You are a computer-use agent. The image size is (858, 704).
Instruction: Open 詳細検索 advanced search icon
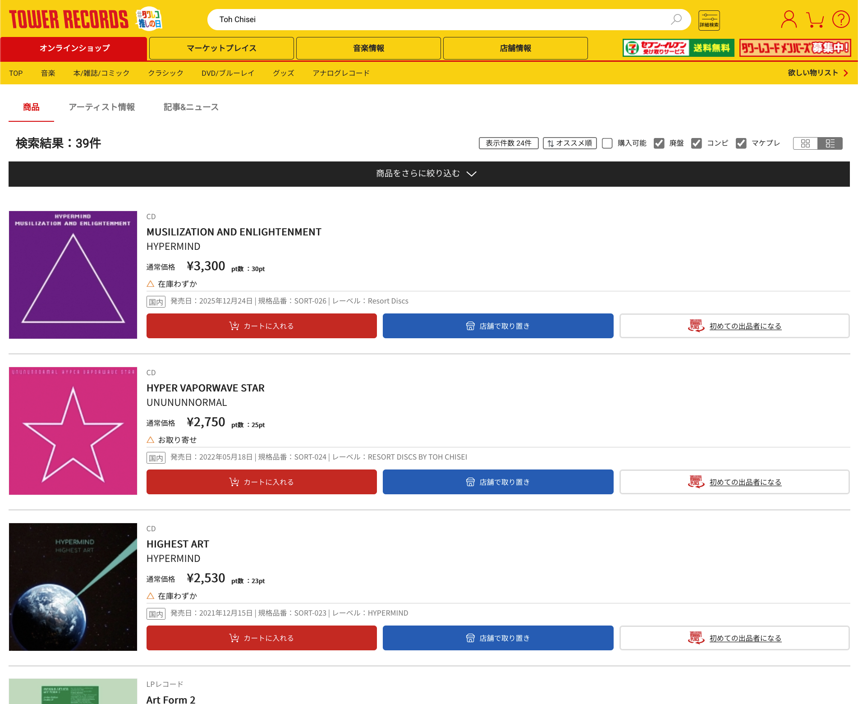pos(708,19)
